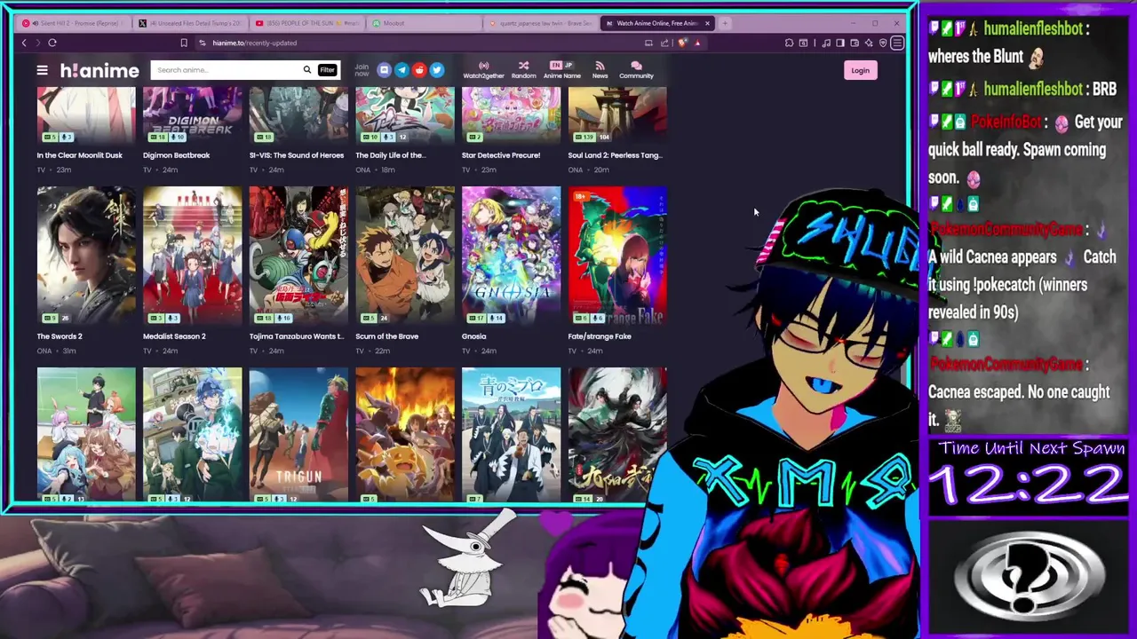Open Watch2gether from the header
1137x639 pixels.
point(483,70)
